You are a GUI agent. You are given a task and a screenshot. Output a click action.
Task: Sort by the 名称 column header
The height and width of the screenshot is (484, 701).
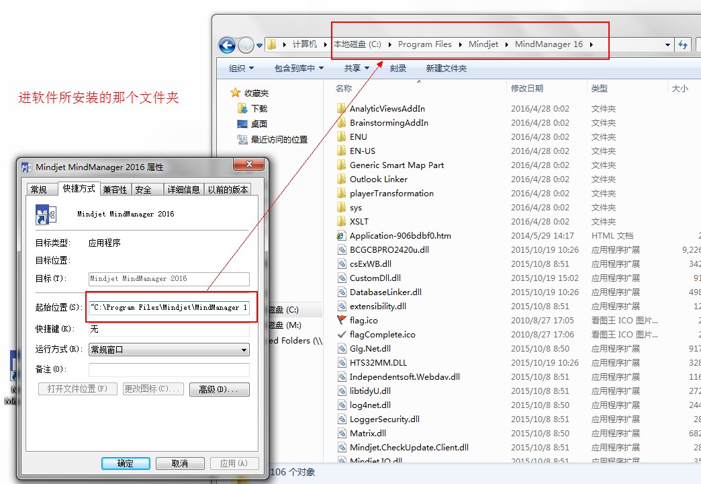coord(343,88)
